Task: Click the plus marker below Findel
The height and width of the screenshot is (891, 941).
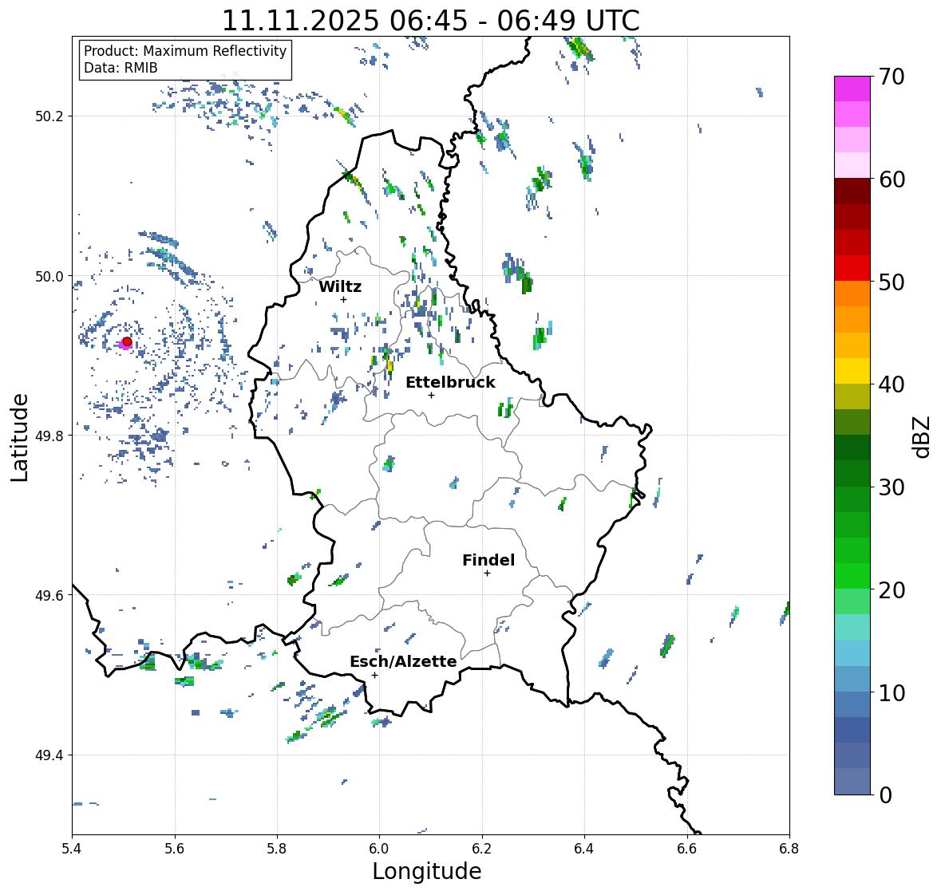Action: (x=488, y=574)
